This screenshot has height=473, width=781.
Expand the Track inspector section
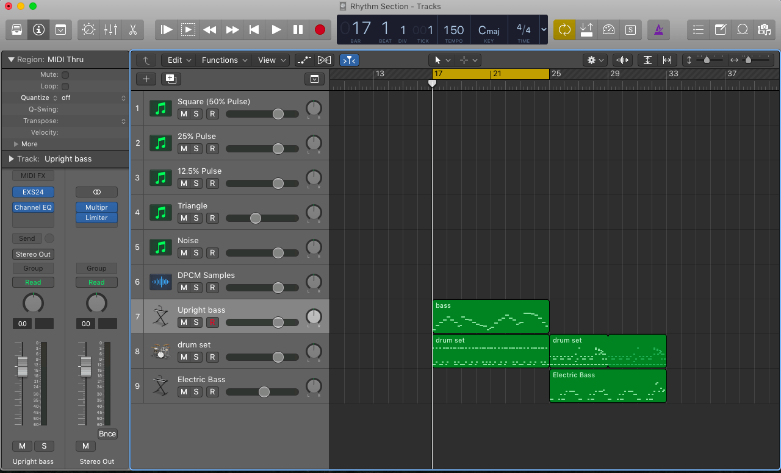(x=11, y=158)
